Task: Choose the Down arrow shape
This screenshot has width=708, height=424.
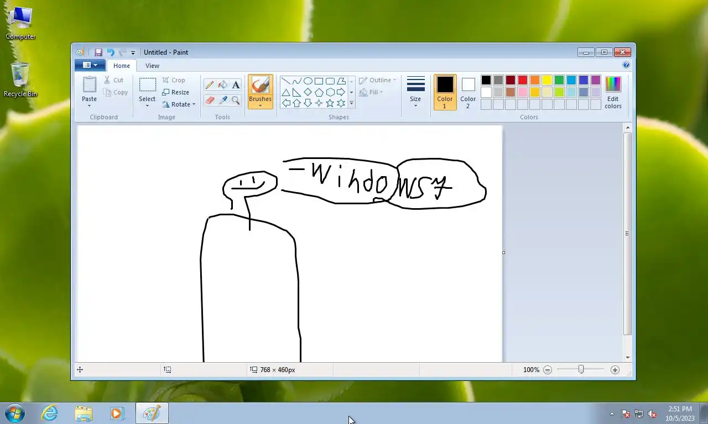Action: coord(308,103)
